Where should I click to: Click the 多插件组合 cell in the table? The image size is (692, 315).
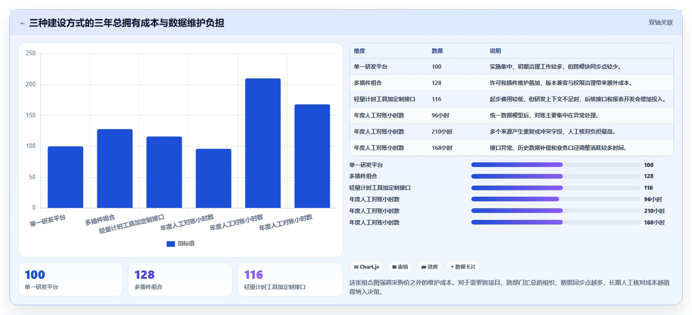point(368,83)
